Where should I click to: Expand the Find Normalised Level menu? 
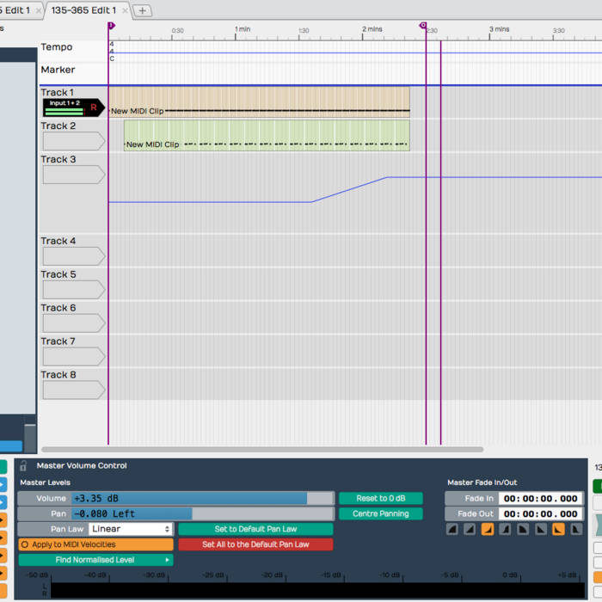(95, 560)
